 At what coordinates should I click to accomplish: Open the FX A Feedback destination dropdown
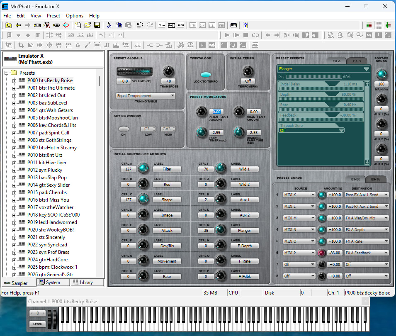click(367, 253)
